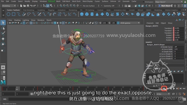Screen dimensions: 187x105
Task: Play the animation forwards
Action: click(174, 89)
